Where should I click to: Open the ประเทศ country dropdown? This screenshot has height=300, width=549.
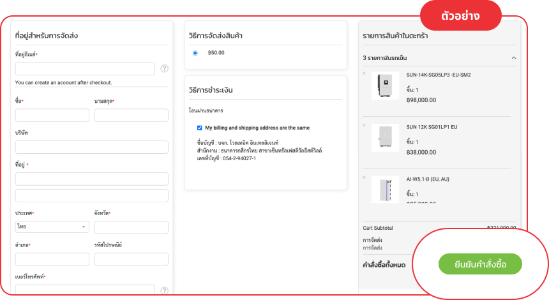pos(52,227)
